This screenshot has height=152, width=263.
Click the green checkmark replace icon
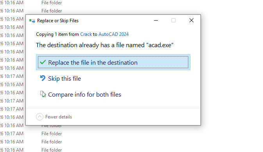[x=43, y=62]
